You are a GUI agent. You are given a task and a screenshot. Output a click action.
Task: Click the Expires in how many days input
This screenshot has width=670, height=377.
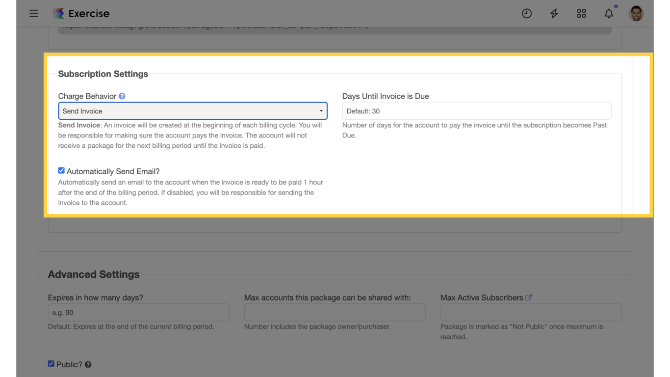click(x=138, y=312)
